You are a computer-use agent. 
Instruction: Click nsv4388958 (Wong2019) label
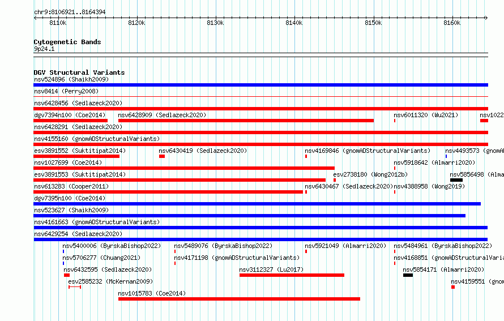429,186
